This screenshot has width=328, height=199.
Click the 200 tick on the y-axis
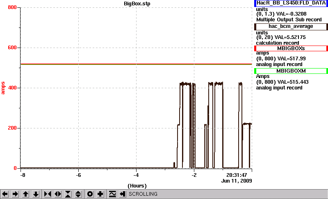tap(12, 128)
